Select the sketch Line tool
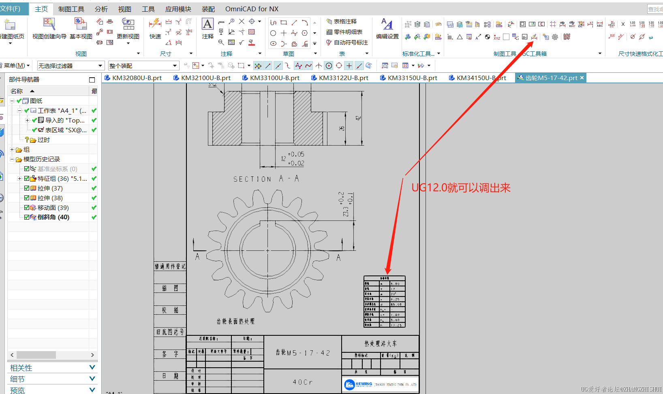663x394 pixels. coord(294,23)
